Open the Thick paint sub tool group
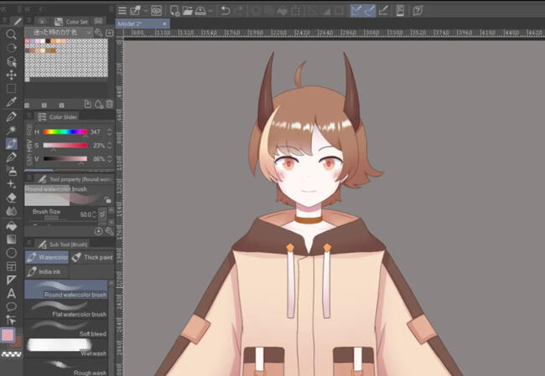The image size is (545, 376). tap(93, 257)
